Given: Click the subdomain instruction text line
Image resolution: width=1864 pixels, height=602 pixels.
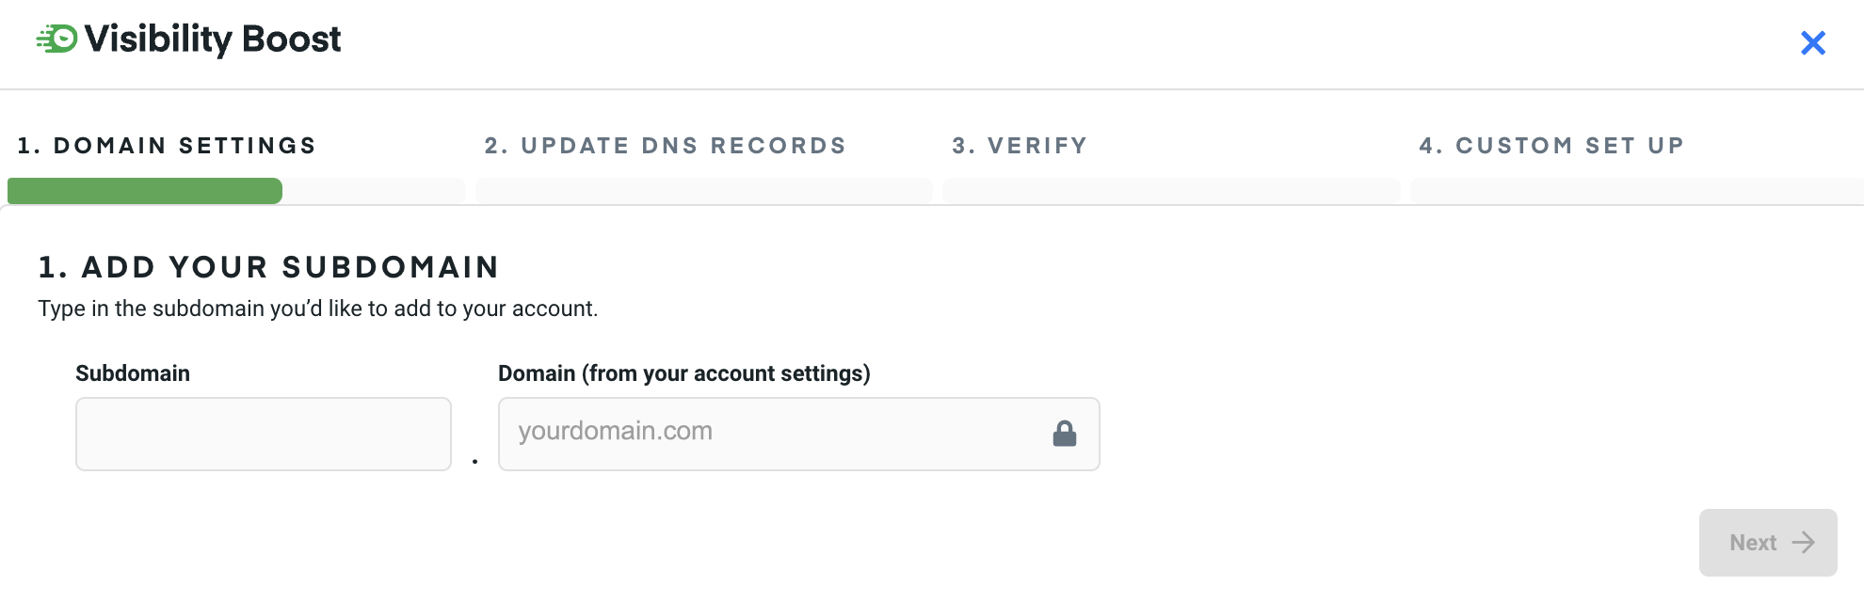Looking at the screenshot, I should click(317, 309).
